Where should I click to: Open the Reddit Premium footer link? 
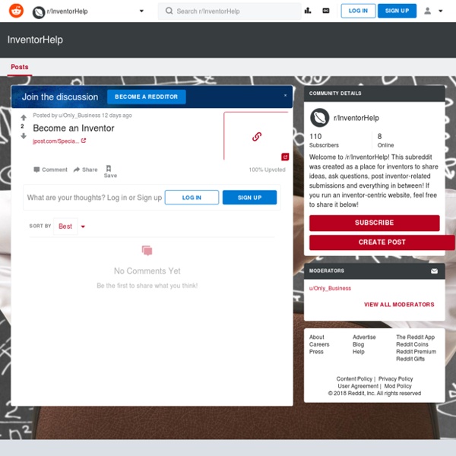click(416, 352)
